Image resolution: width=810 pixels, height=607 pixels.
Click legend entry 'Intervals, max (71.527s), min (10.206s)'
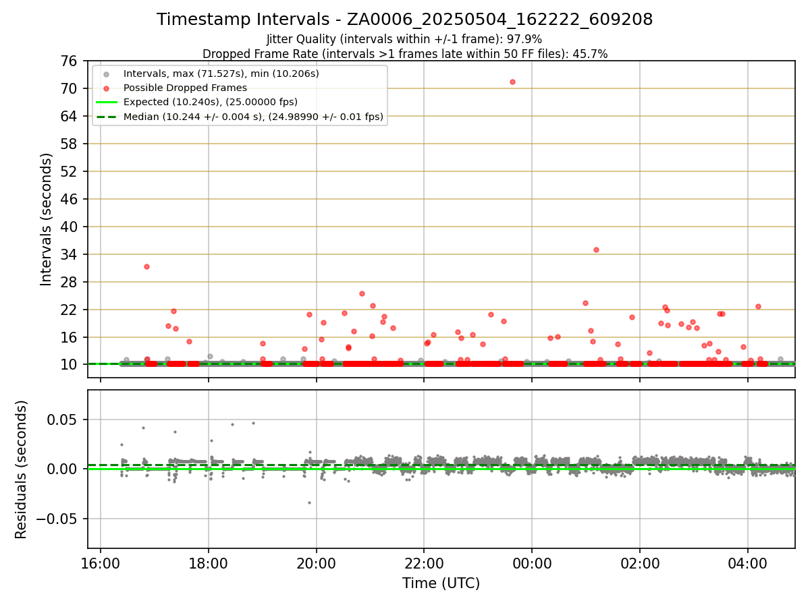[x=221, y=73]
